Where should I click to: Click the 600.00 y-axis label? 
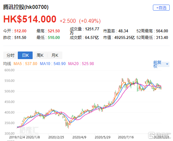[x=10, y=70]
